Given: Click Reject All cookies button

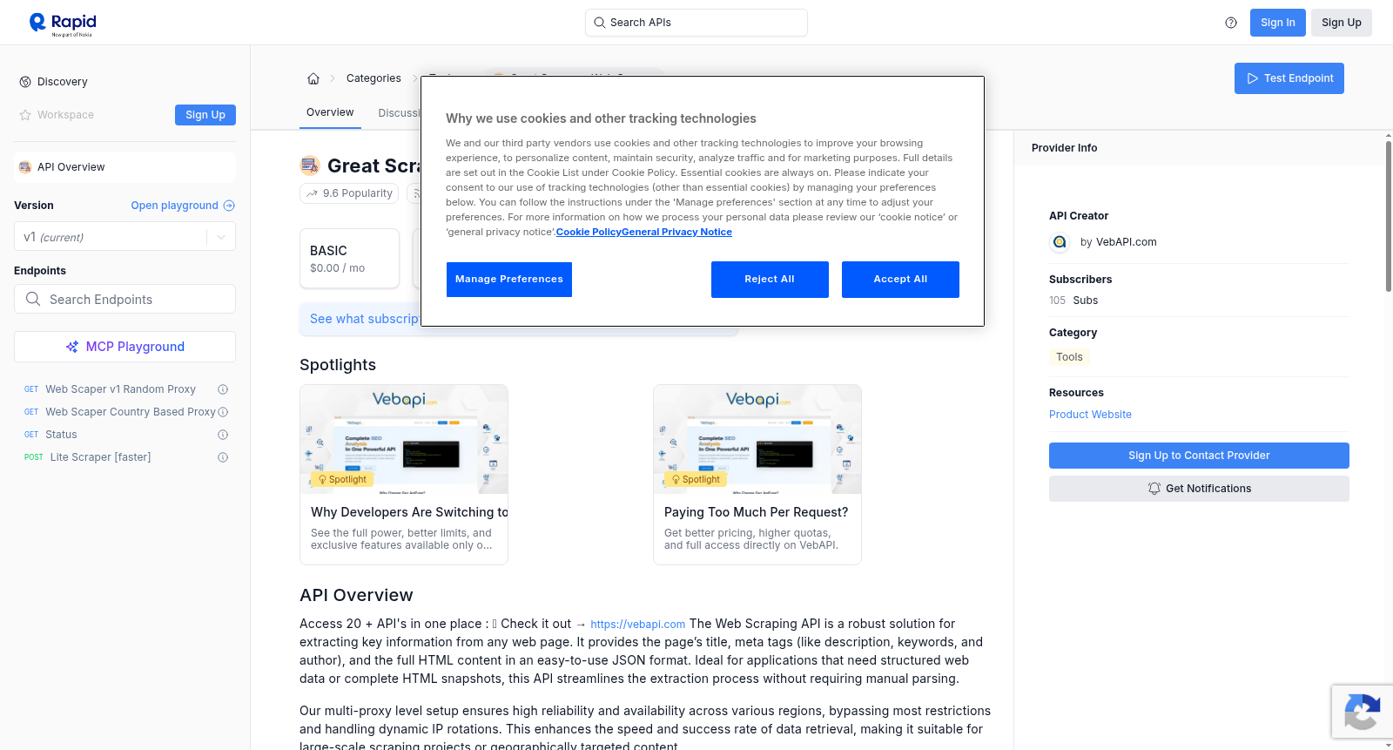Looking at the screenshot, I should (770, 280).
